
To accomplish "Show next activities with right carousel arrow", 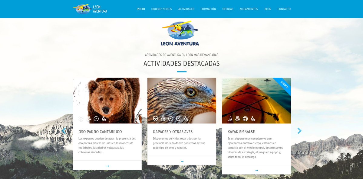I will 299,131.
